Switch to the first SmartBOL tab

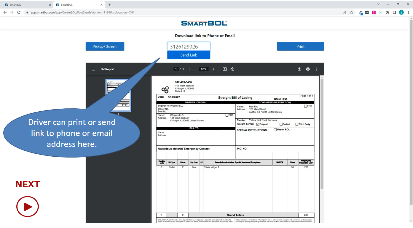click(x=27, y=5)
